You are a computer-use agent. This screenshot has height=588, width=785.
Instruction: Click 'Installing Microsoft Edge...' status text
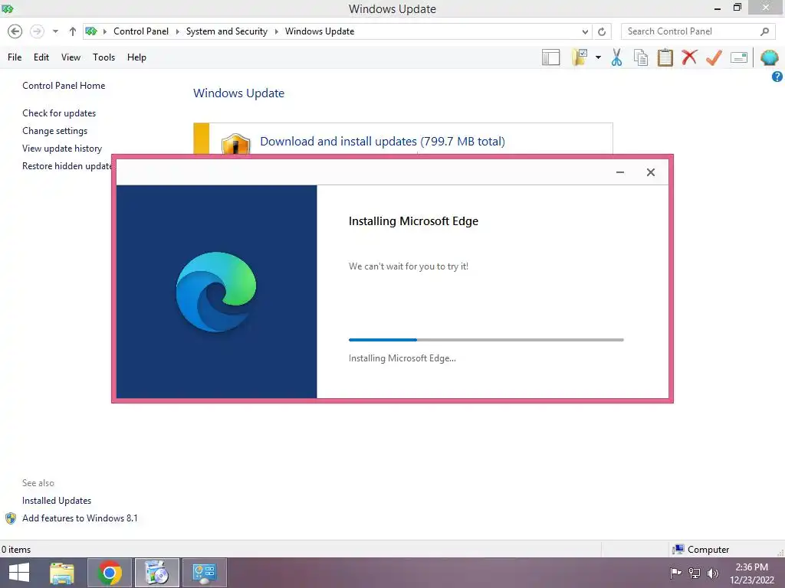pos(402,358)
